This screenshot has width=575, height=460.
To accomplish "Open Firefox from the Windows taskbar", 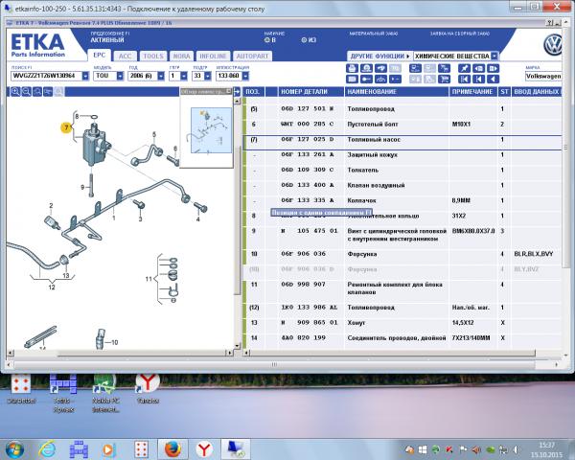I will tap(172, 449).
